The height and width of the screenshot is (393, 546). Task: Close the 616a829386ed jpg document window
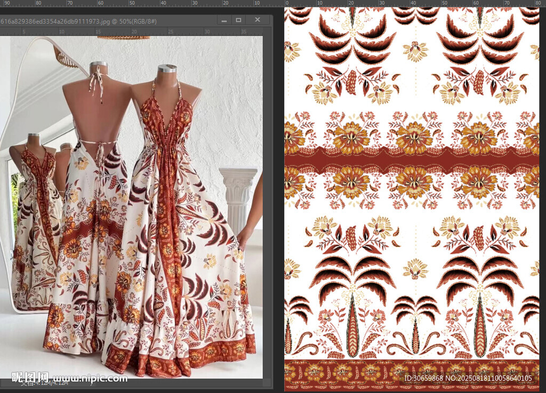(x=258, y=20)
